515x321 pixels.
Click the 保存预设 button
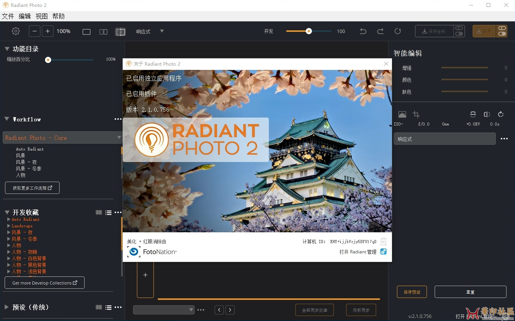pyautogui.click(x=412, y=292)
